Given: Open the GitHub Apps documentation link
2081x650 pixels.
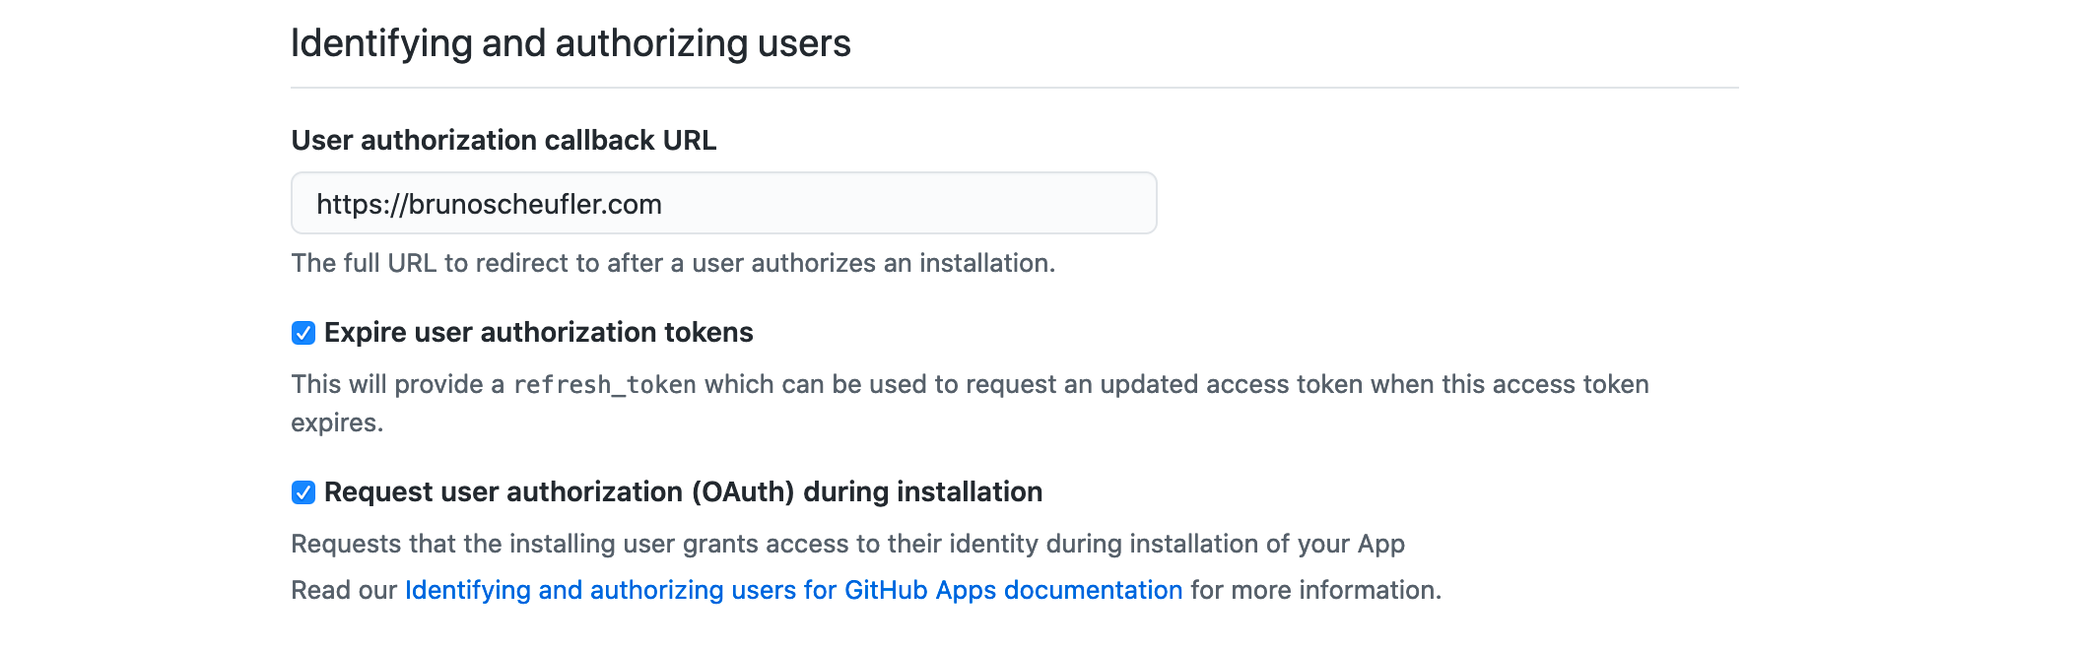Looking at the screenshot, I should tap(794, 590).
